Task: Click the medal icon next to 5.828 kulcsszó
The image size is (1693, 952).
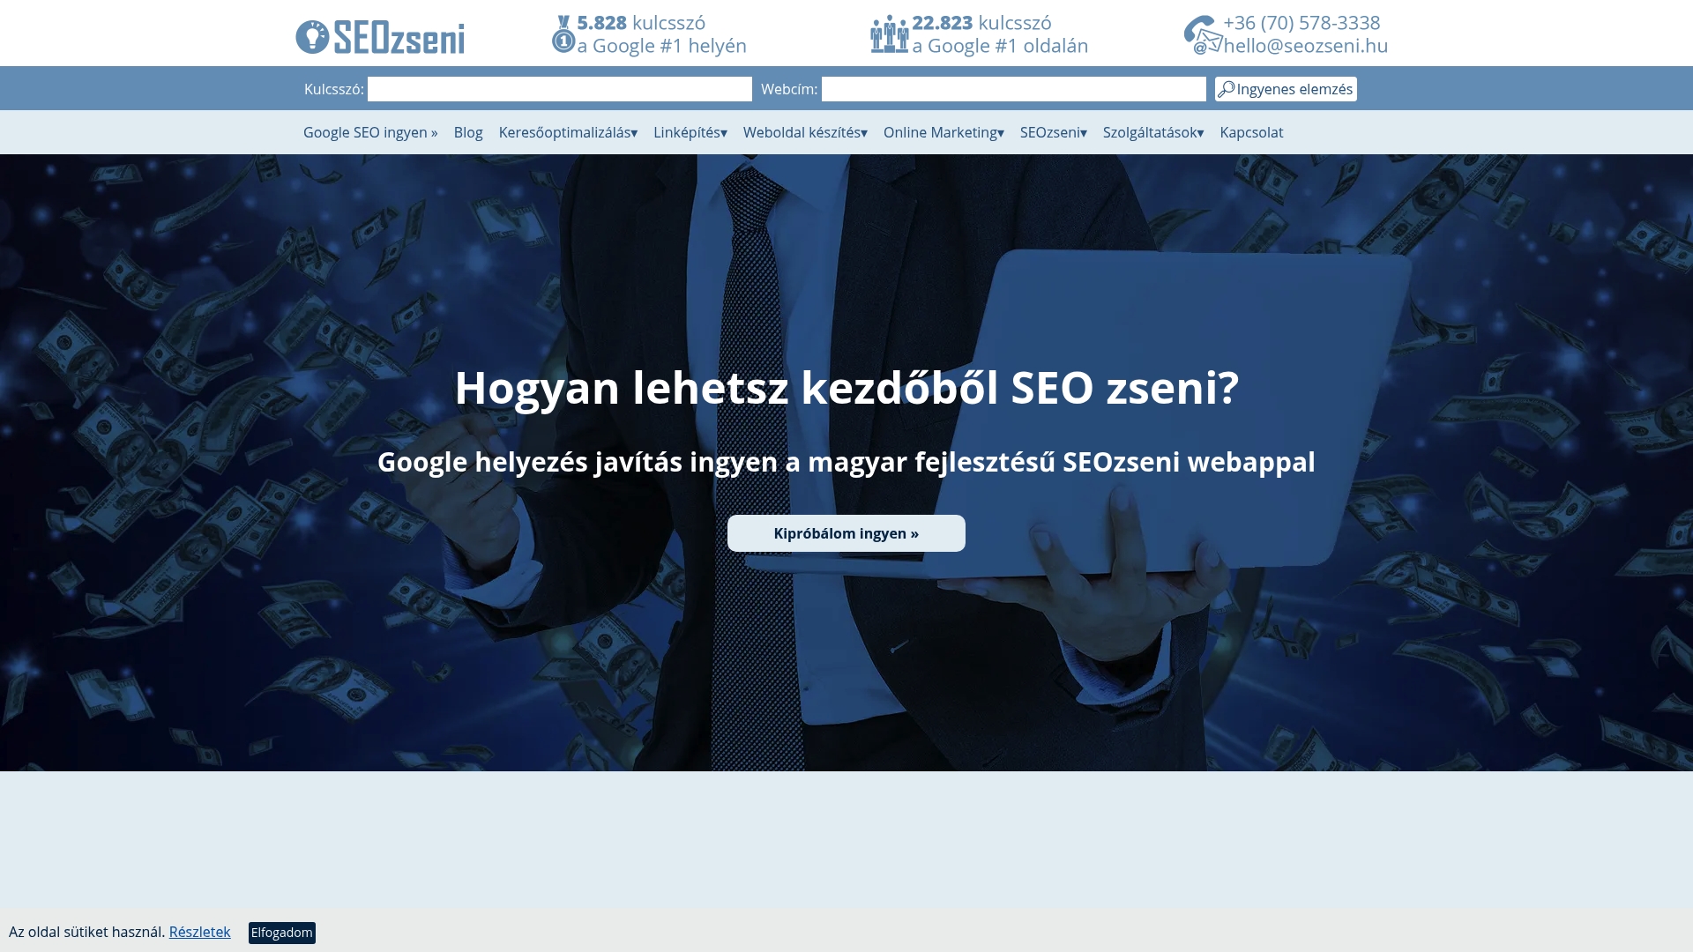Action: pos(563,22)
